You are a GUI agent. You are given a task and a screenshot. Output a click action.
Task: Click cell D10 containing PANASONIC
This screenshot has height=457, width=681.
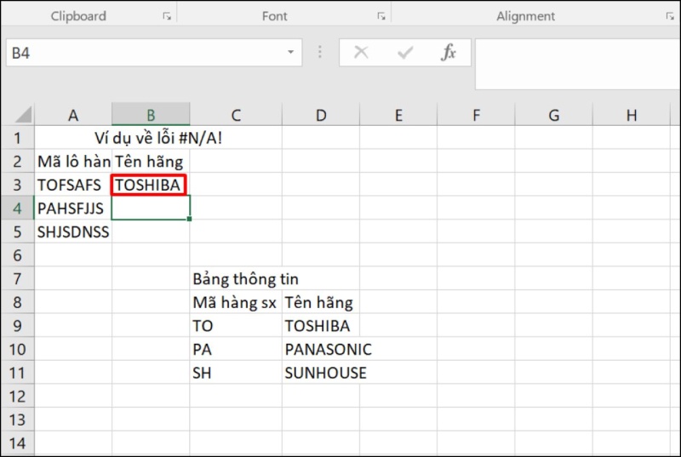point(320,349)
